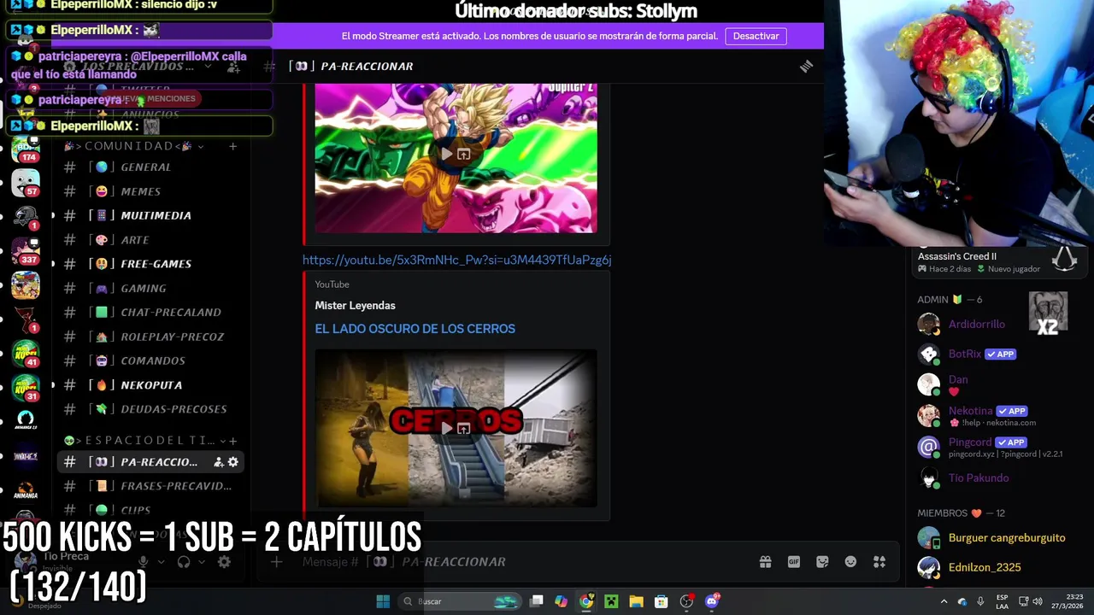
Task: Click the Mister Leyendas author name
Action: coord(355,305)
